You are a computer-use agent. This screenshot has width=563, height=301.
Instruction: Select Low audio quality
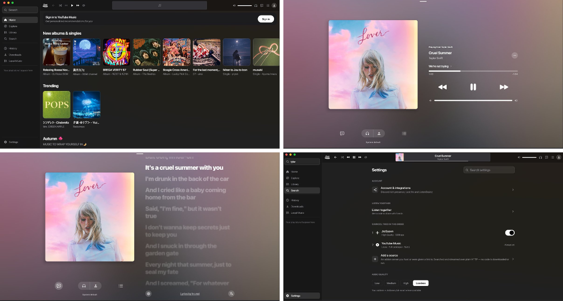[377, 283]
